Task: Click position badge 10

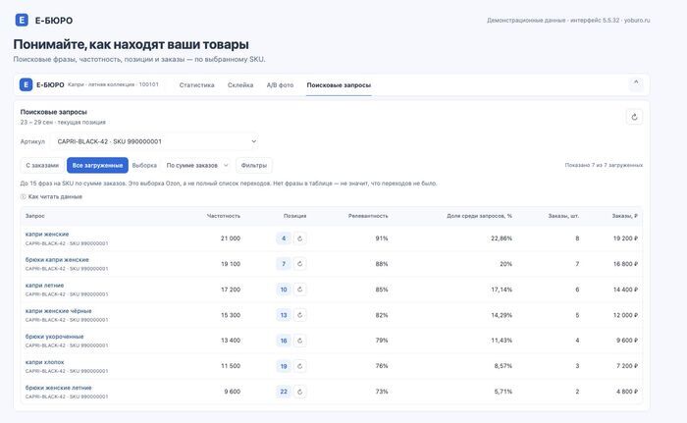Action: (284, 290)
